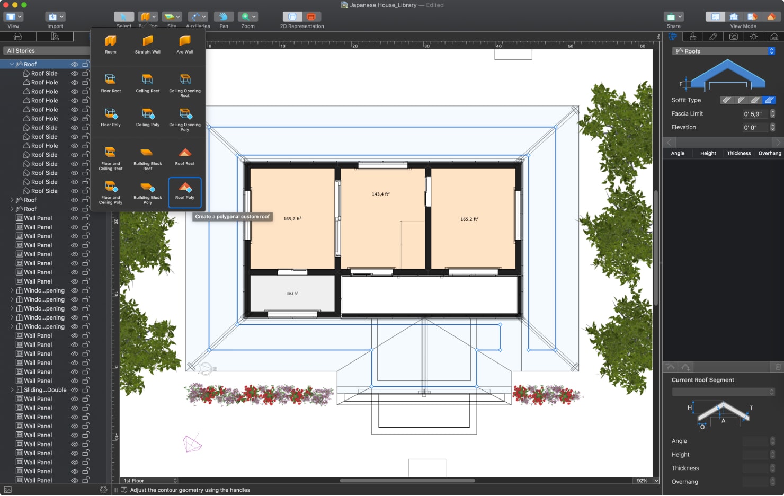Choose the Ceiling Opening Poly tool
This screenshot has width=784, height=496.
[x=185, y=119]
